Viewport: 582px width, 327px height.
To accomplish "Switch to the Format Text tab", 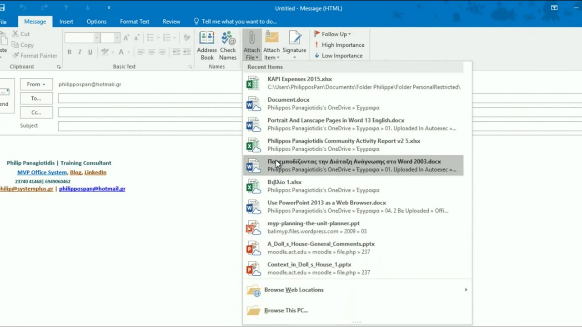I will 135,21.
